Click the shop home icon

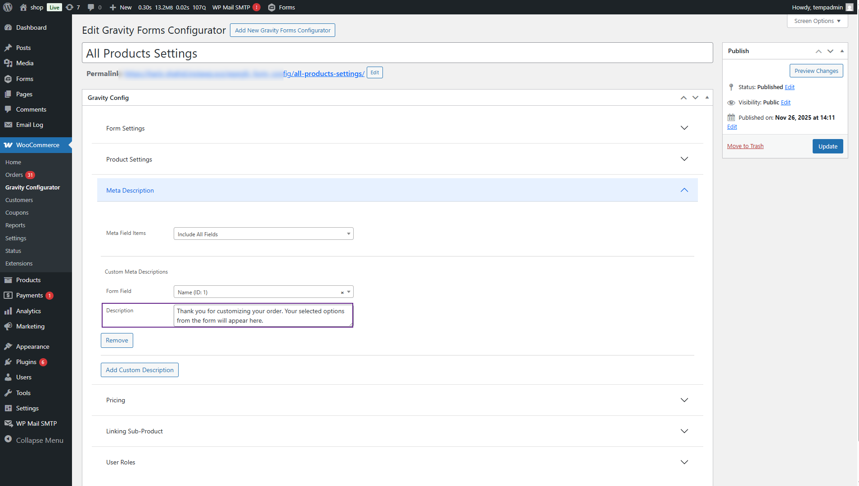(x=23, y=7)
